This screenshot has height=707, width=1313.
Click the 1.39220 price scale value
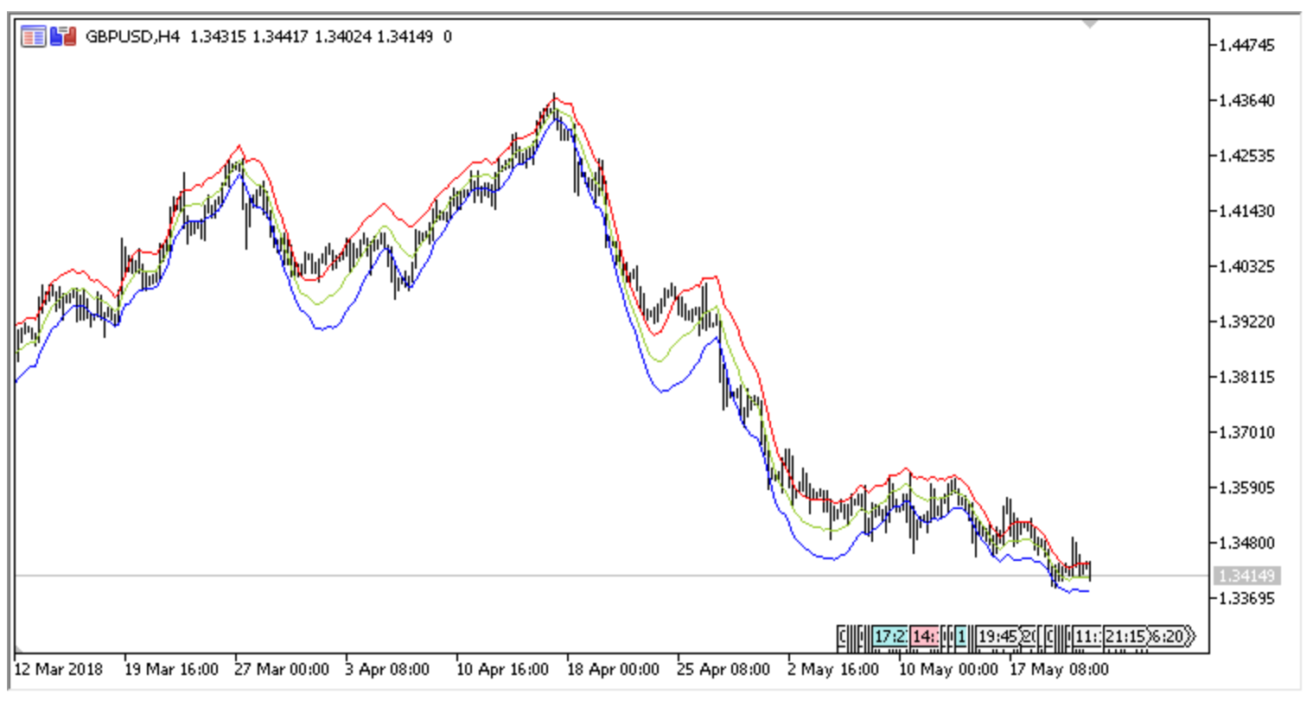[1246, 322]
